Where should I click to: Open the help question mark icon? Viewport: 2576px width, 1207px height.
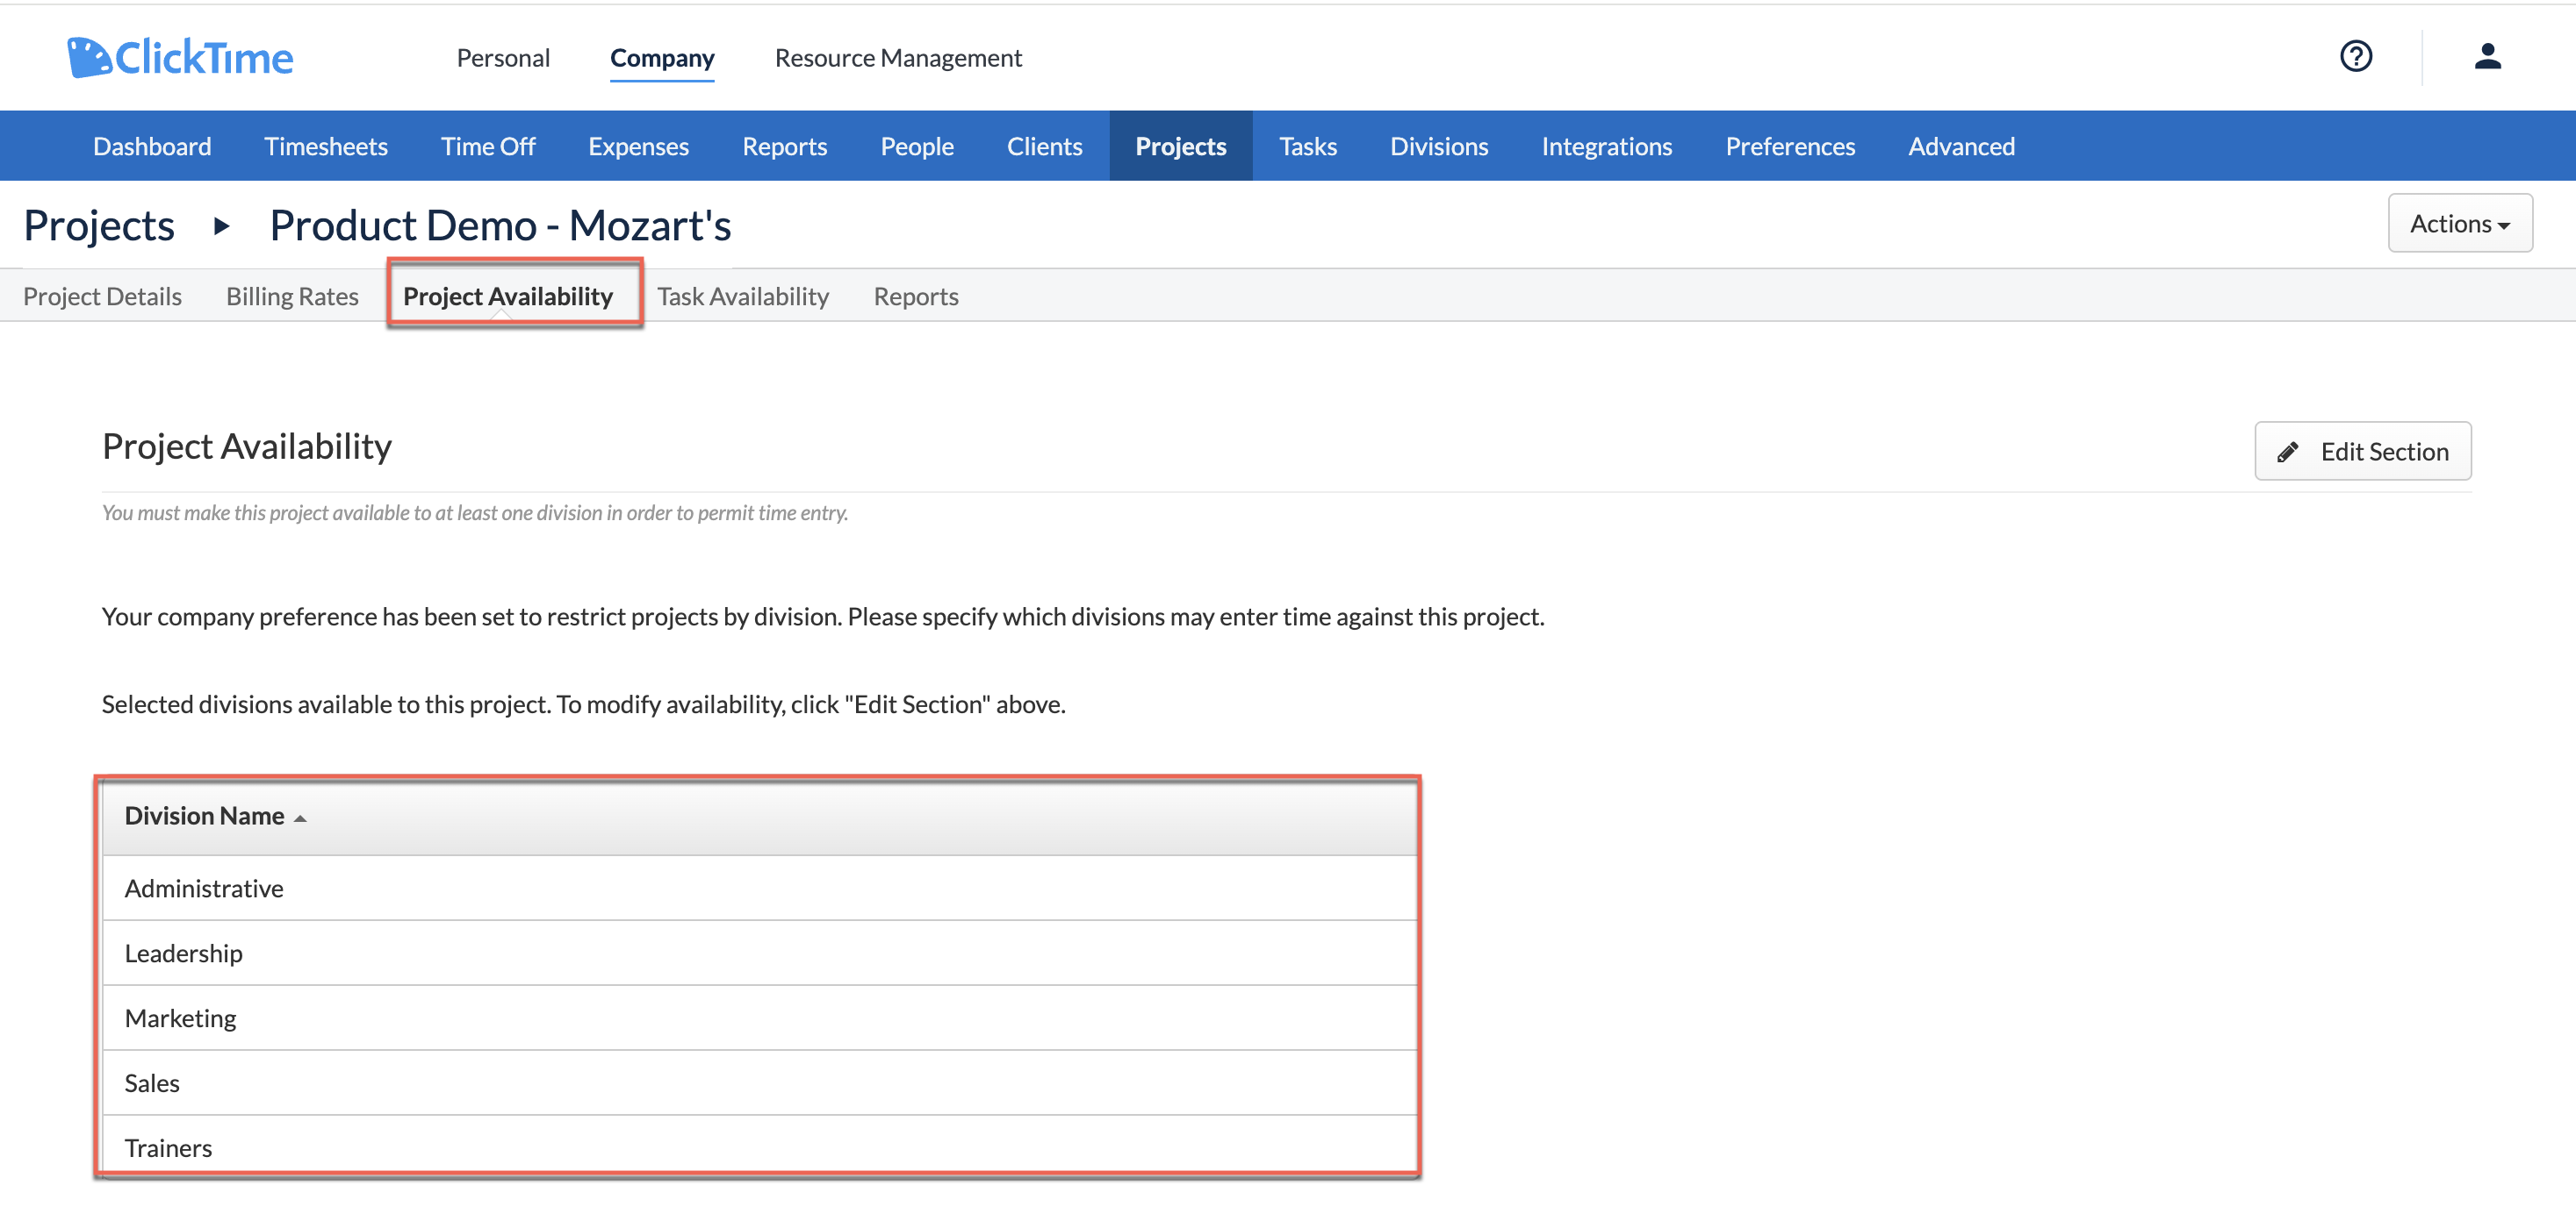click(x=2356, y=56)
